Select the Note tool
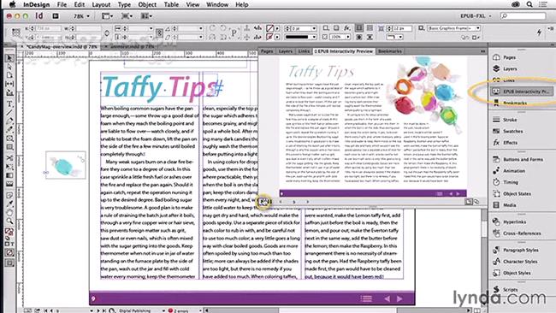Viewport: 556px width, 313px height. pyautogui.click(x=9, y=195)
